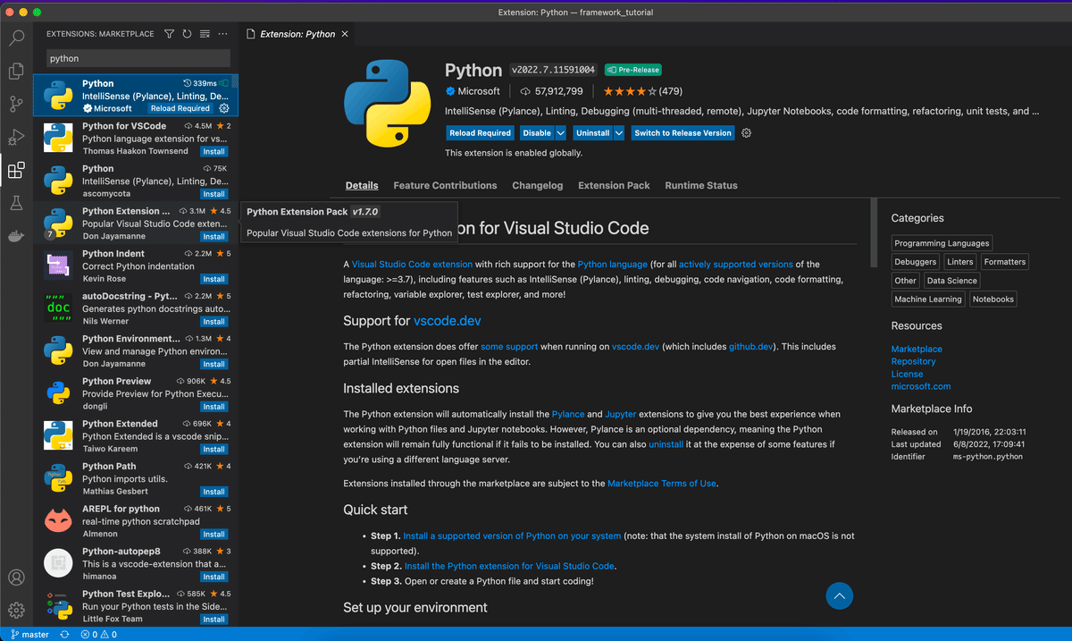The width and height of the screenshot is (1072, 641).
Task: Install Python Indent extension
Action: 214,279
